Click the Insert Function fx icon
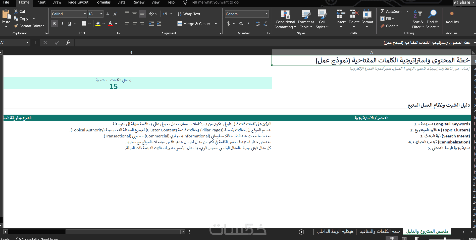 [68, 43]
